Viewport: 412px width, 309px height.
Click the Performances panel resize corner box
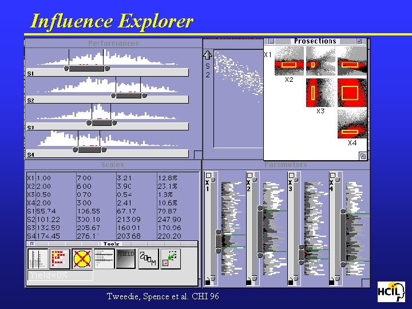click(198, 154)
